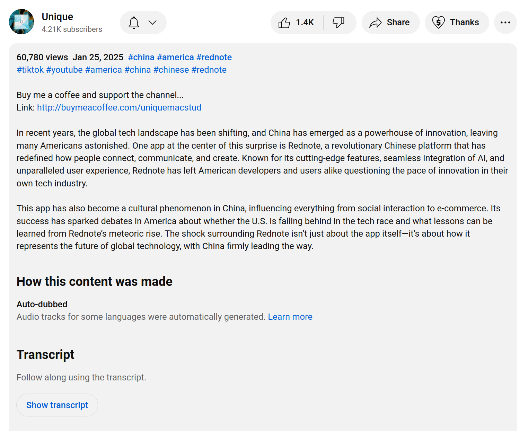Open the bold #rednote hashtag
The image size is (528, 431).
point(214,57)
